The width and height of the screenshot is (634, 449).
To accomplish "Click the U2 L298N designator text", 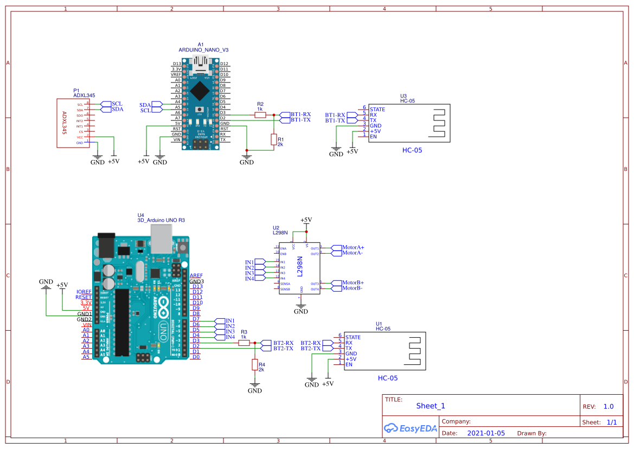I will click(x=280, y=230).
